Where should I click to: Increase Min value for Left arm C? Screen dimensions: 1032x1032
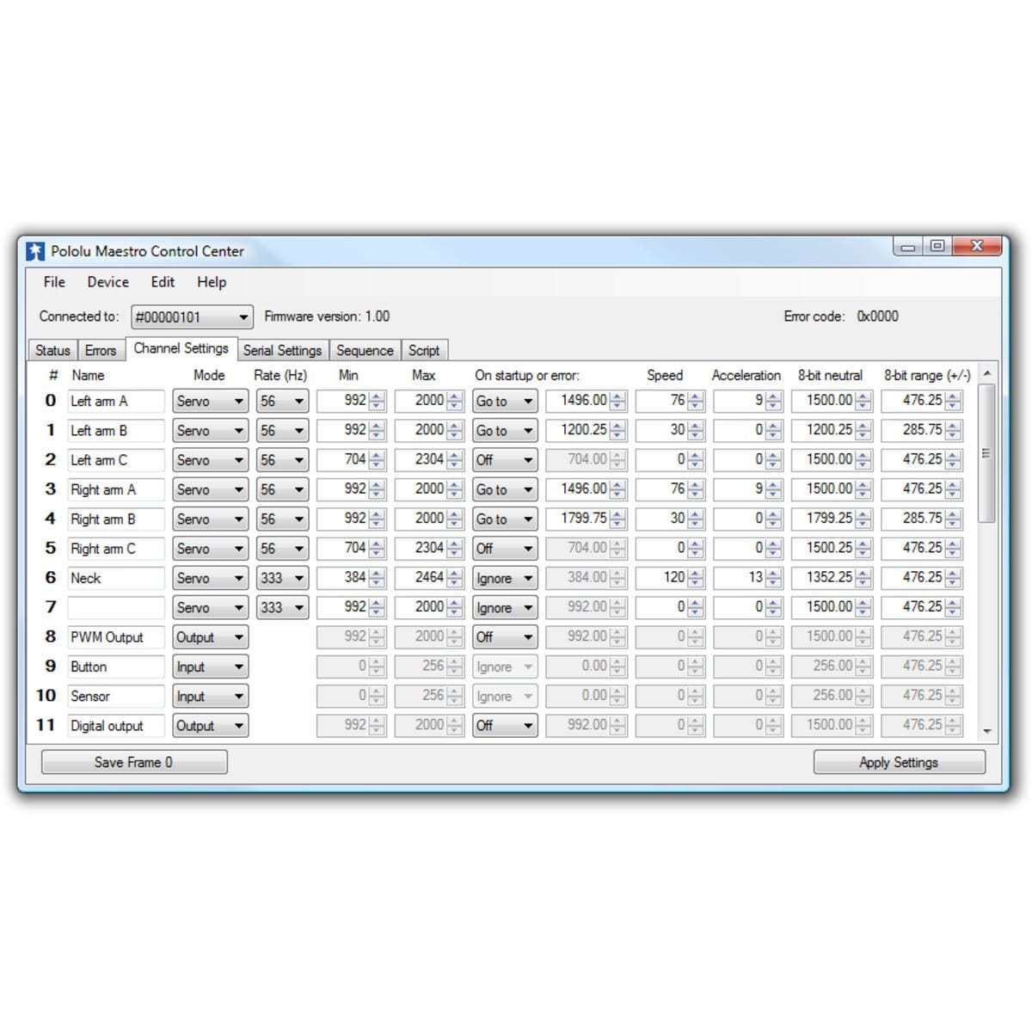point(377,455)
